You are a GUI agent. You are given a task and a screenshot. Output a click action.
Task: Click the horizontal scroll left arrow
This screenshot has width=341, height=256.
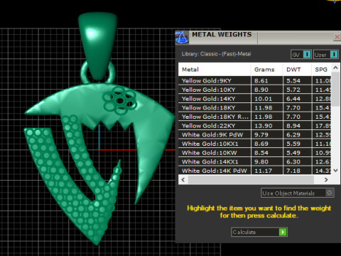click(183, 180)
